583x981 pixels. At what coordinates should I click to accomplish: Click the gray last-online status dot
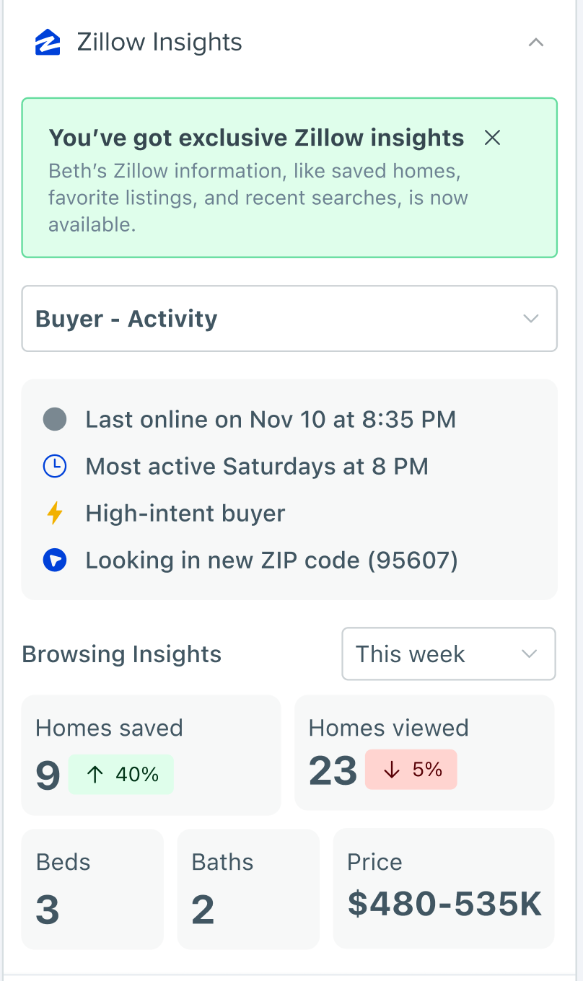click(55, 419)
